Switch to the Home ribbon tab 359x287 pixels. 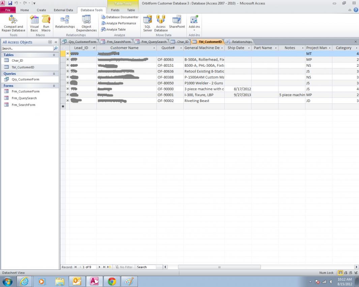pyautogui.click(x=25, y=10)
